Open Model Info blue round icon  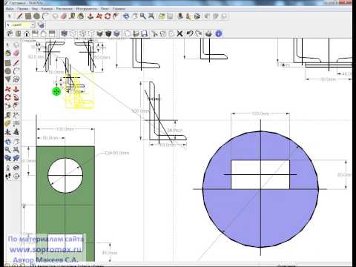click(x=219, y=33)
